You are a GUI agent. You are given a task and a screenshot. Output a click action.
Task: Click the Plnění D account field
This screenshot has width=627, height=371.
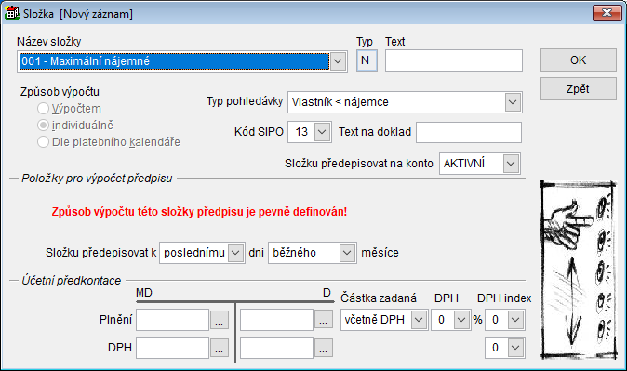tap(276, 320)
